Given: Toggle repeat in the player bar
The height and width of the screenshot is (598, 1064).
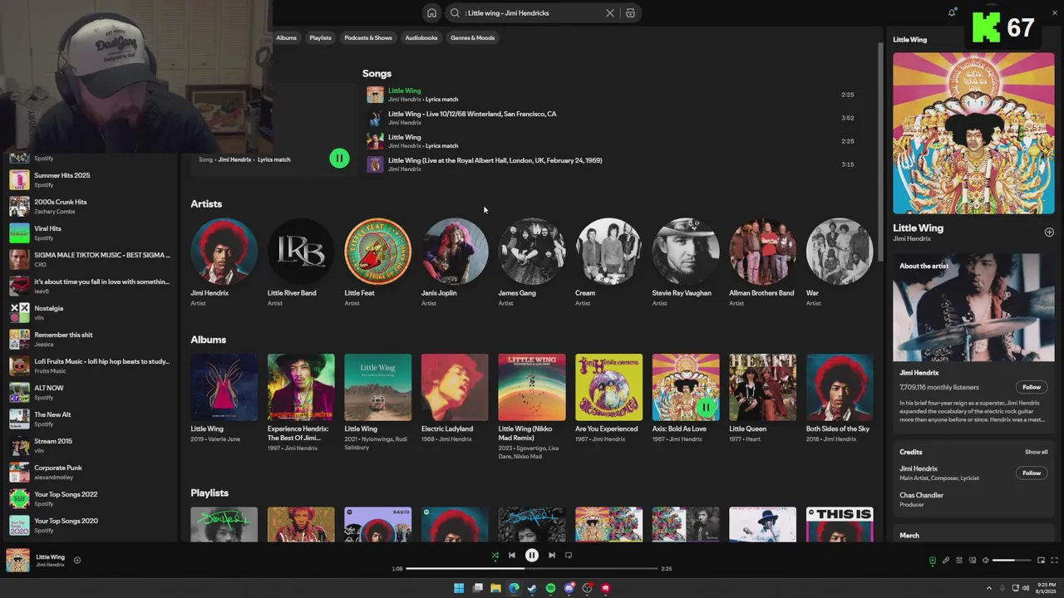Looking at the screenshot, I should pyautogui.click(x=569, y=556).
